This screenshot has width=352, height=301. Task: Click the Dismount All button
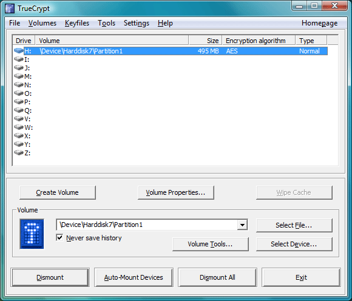coord(217,277)
